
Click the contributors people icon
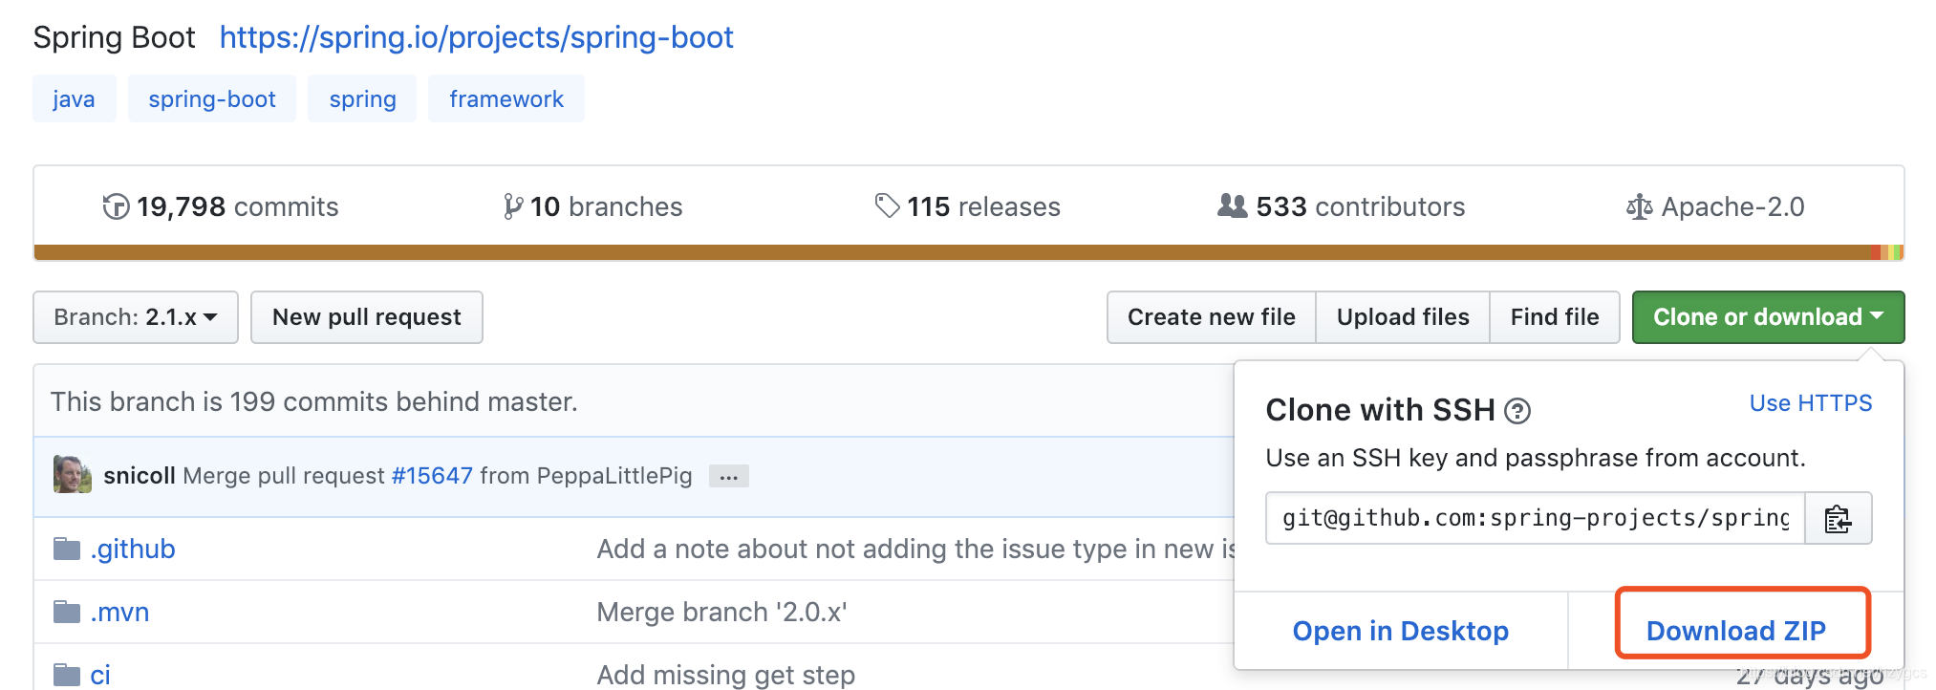click(1233, 205)
